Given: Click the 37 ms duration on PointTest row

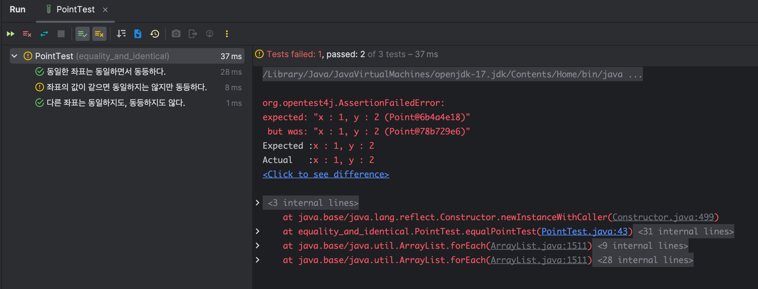Looking at the screenshot, I should pos(231,56).
